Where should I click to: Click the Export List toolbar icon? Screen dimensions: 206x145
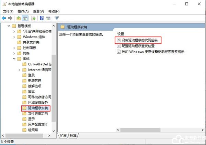pyautogui.click(x=33, y=18)
